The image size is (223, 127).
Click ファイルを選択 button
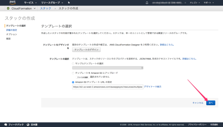[83, 77]
